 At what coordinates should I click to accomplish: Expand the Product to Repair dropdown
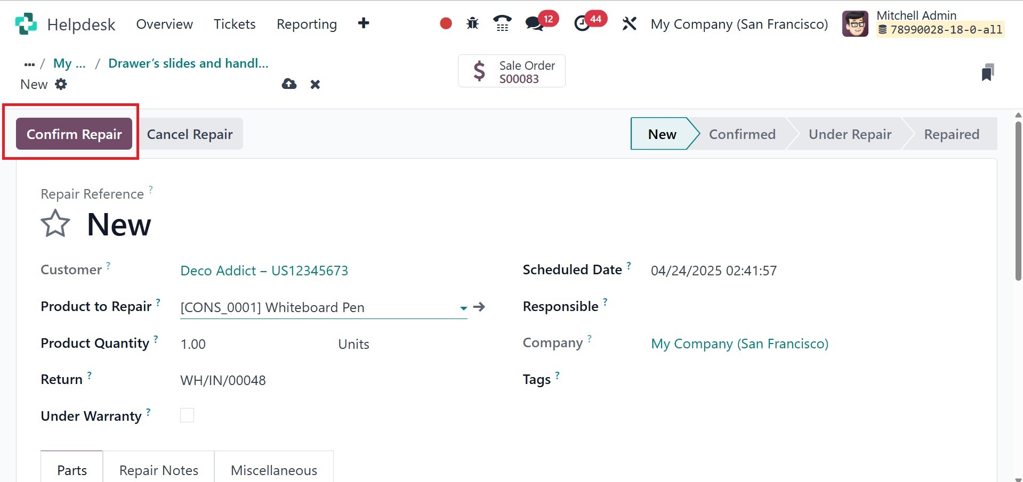pos(463,308)
